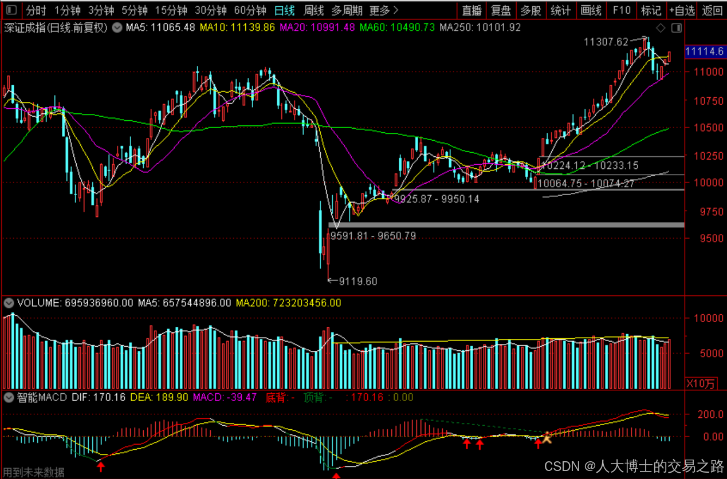
Task: Toggle the sidebar panel icon at top-left
Action: pyautogui.click(x=11, y=10)
